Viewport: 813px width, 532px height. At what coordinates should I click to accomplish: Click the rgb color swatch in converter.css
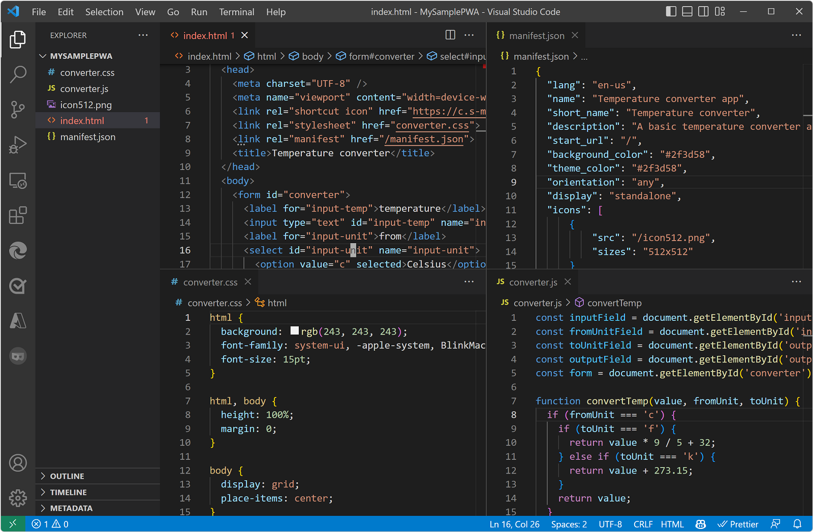pos(295,331)
